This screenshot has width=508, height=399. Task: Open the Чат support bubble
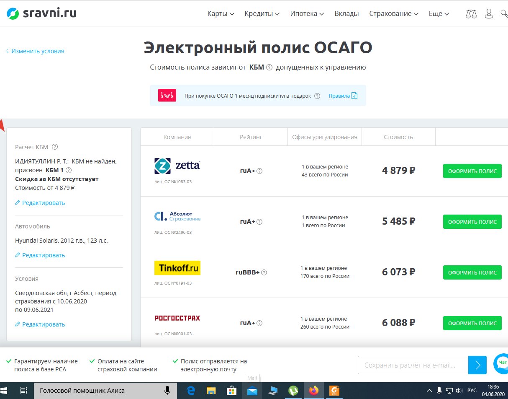[501, 364]
